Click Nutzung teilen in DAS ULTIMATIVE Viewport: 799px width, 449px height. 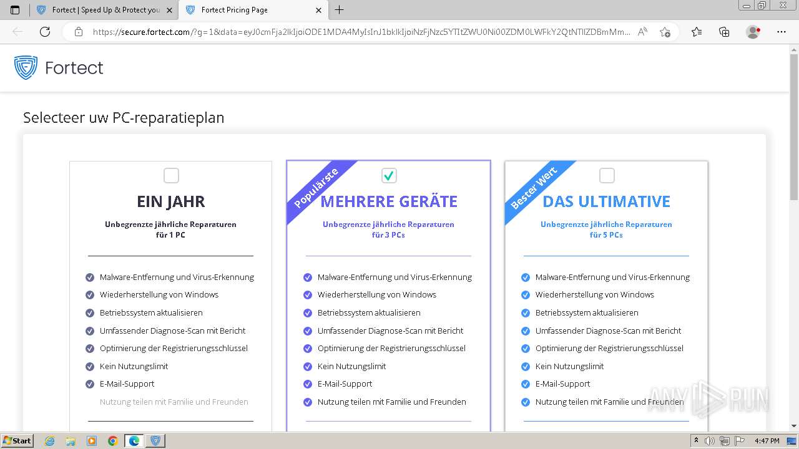point(610,402)
